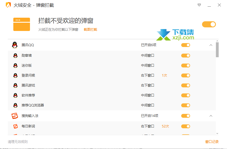Select the 登录问候 row label

tap(28, 75)
